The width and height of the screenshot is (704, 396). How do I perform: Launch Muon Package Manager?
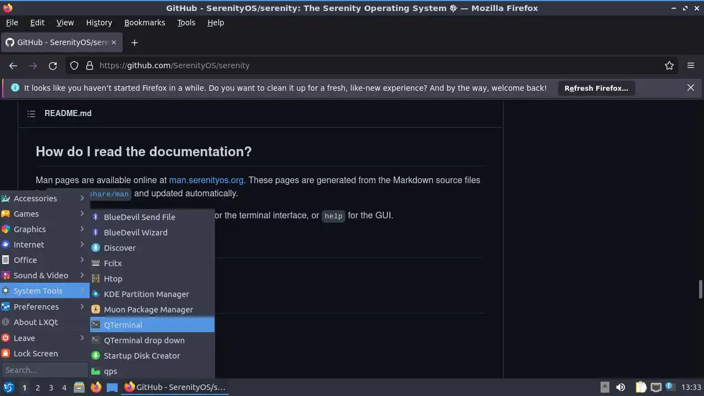152,309
